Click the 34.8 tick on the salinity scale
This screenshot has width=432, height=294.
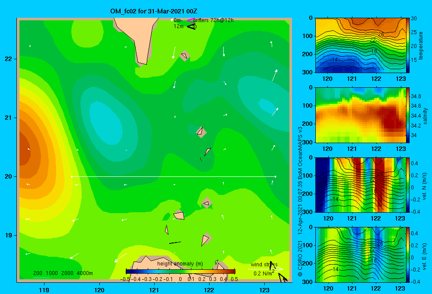(416, 96)
